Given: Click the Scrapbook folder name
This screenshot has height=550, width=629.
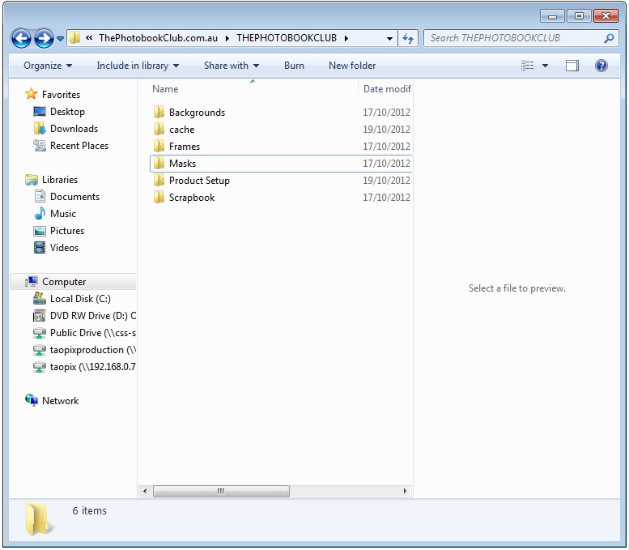Looking at the screenshot, I should (x=192, y=198).
